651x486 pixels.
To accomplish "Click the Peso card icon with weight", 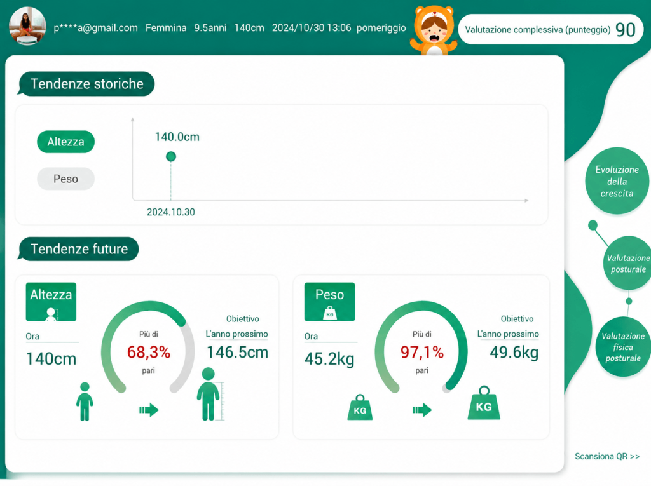I will click(x=330, y=302).
